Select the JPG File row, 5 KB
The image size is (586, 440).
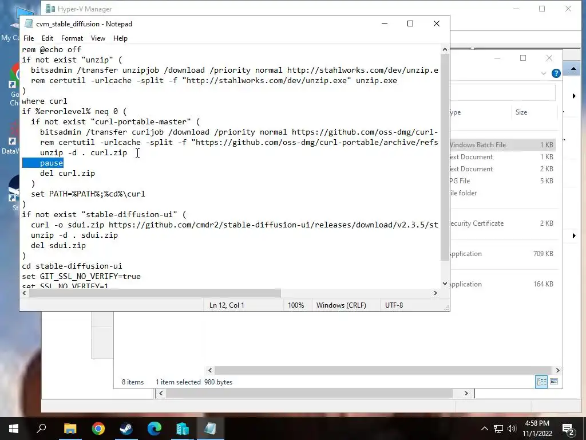tap(502, 180)
